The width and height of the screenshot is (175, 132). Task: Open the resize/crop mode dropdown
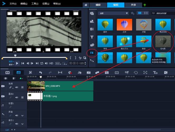(x=65, y=63)
